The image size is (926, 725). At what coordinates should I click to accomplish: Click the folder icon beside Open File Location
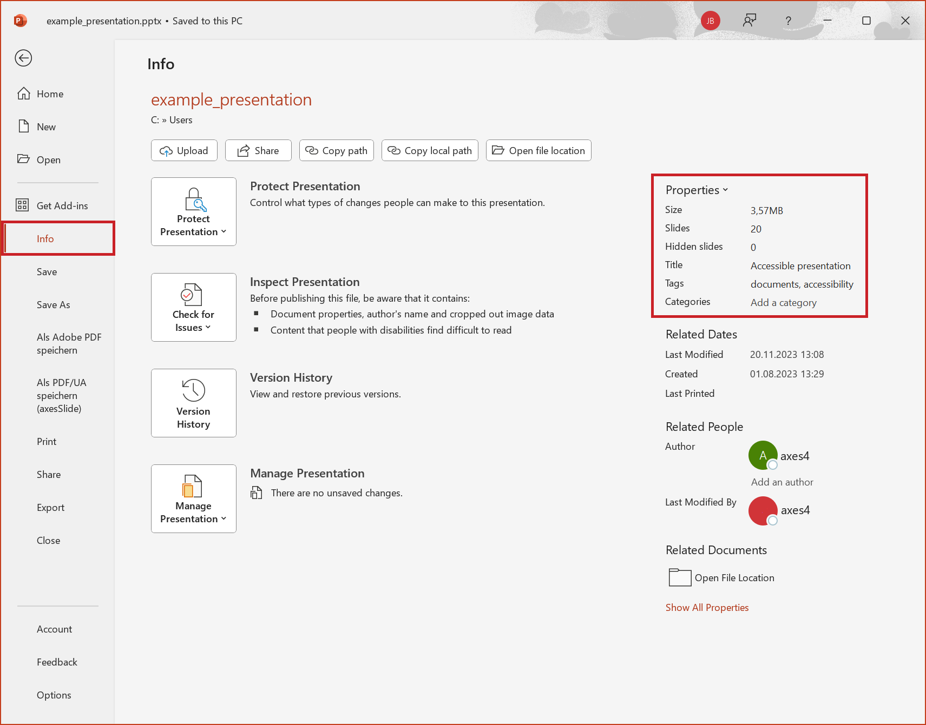click(x=680, y=577)
